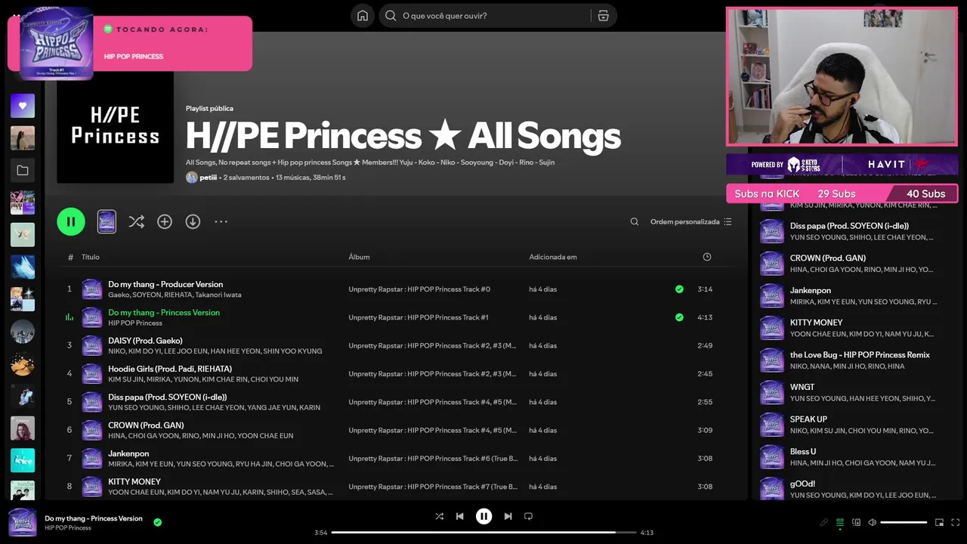Screen dimensions: 967x544
Task: Click the now playing album thumbnail
Action: coord(23,523)
